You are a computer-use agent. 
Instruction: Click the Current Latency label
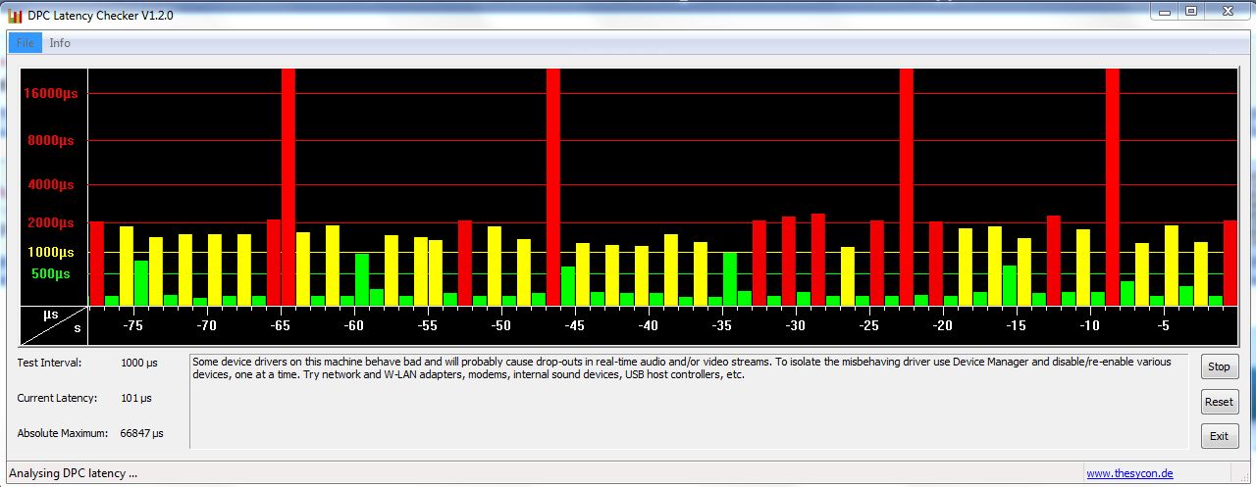[57, 398]
